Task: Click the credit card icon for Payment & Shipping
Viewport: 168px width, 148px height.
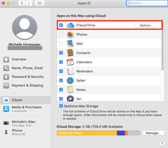Action: pos(6,86)
